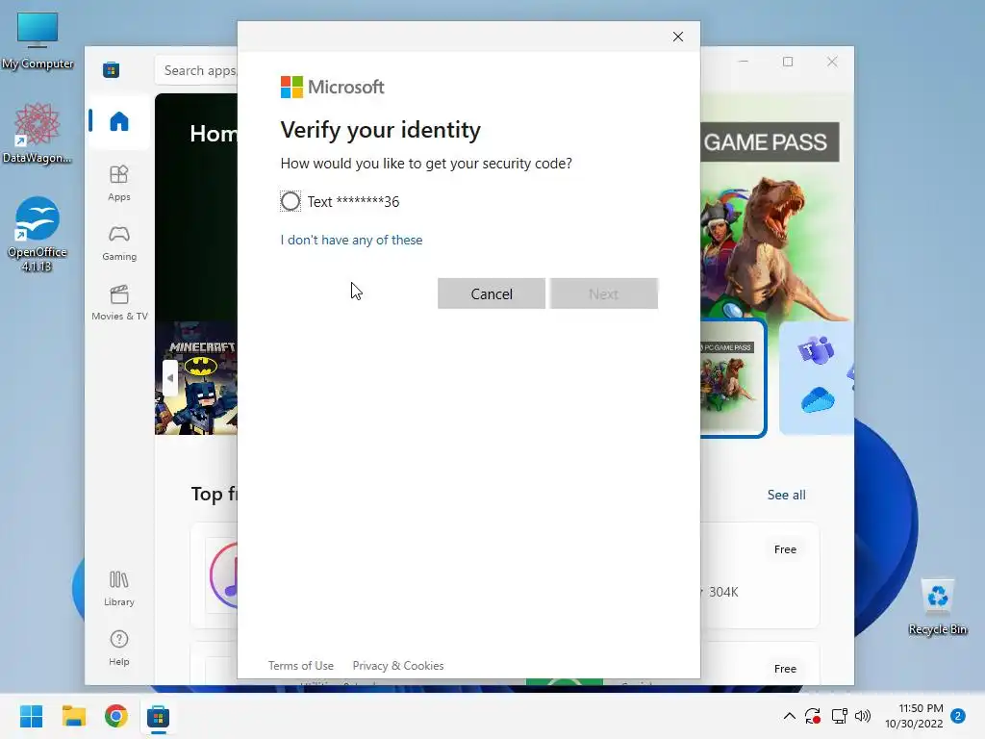The image size is (985, 739).
Task: Click the greyed-out Next button
Action: coord(604,293)
